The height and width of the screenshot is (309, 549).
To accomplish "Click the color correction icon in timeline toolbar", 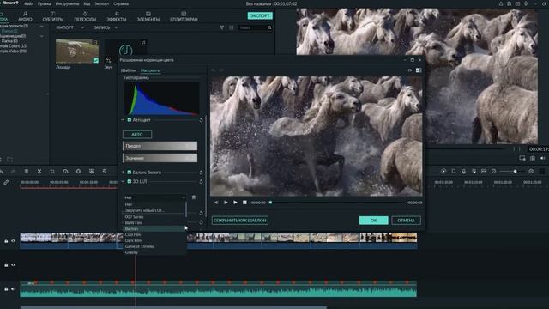I will (78, 172).
